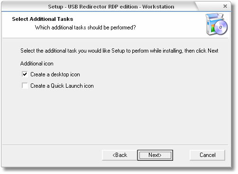Click the 'Select Additional Tasks' heading
Image resolution: width=238 pixels, height=174 pixels.
(x=43, y=19)
